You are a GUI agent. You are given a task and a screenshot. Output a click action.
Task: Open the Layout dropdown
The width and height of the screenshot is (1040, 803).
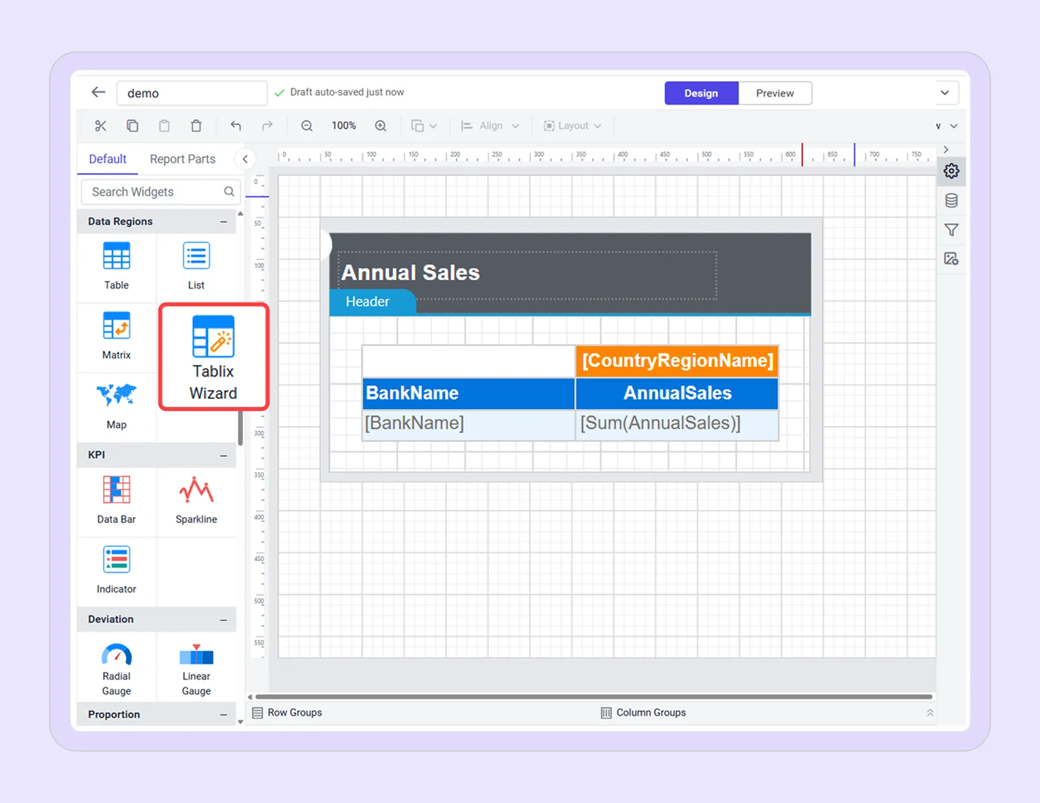point(572,125)
